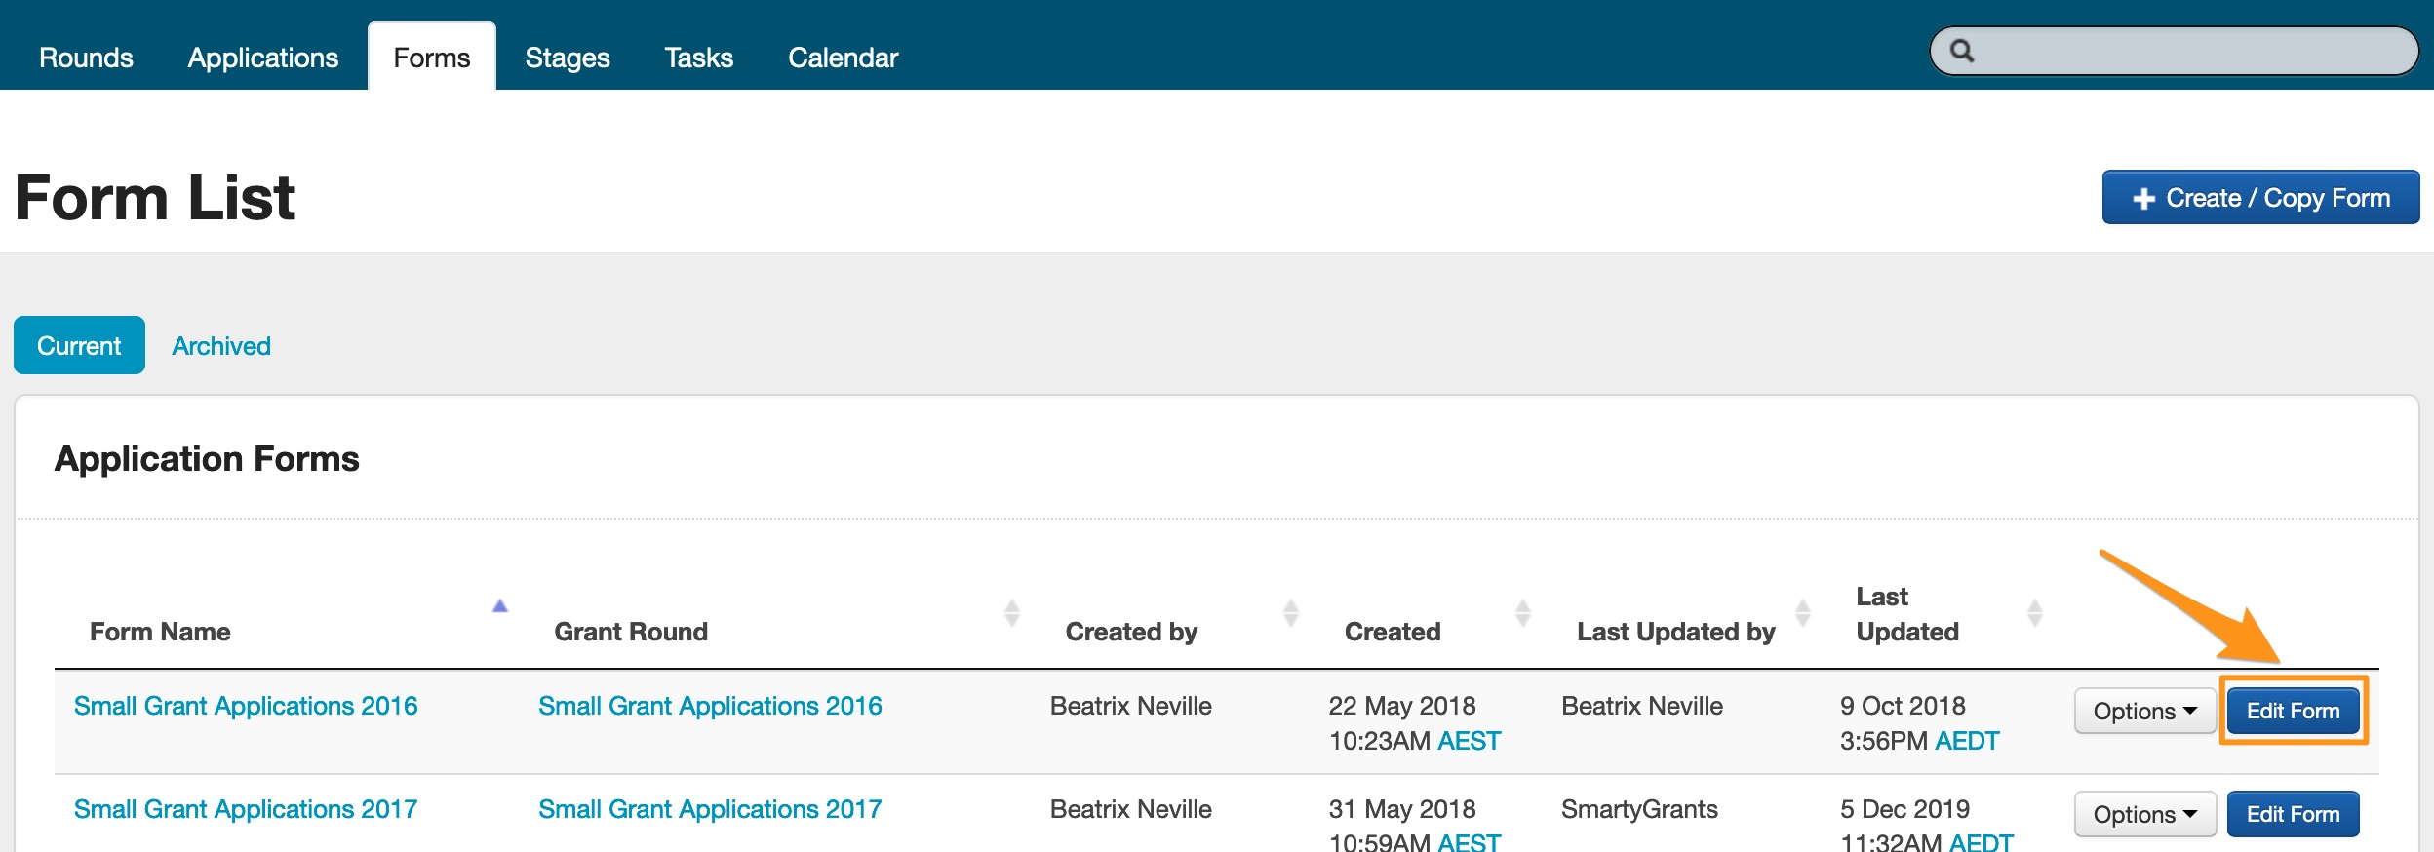
Task: Open the Stages tab
Action: pyautogui.click(x=568, y=58)
